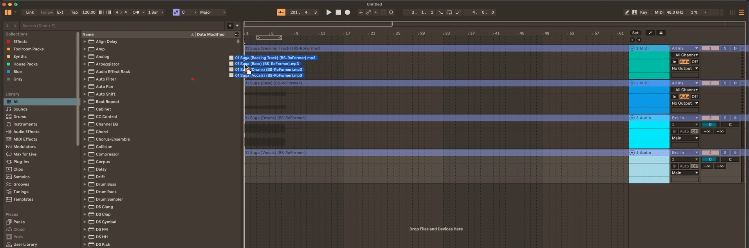749x248 pixels.
Task: Open the 1 Bar quantization dropdown
Action: pyautogui.click(x=155, y=12)
